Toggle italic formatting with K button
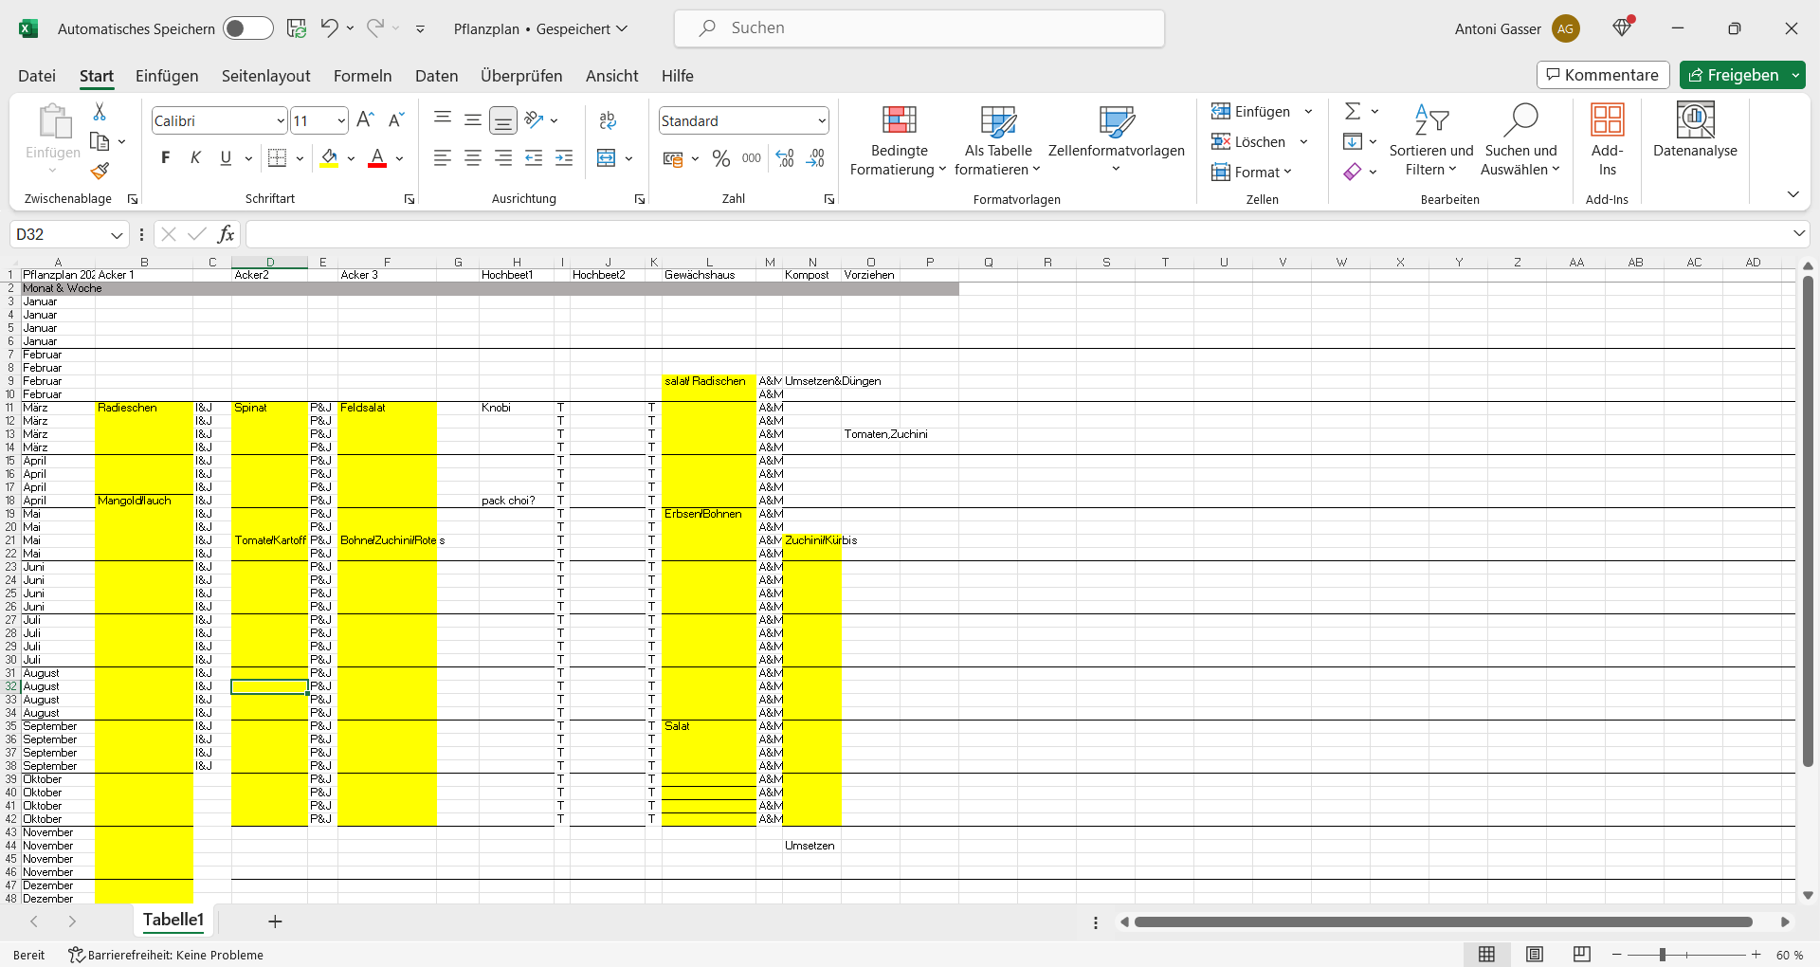Image resolution: width=1820 pixels, height=967 pixels. click(x=195, y=158)
